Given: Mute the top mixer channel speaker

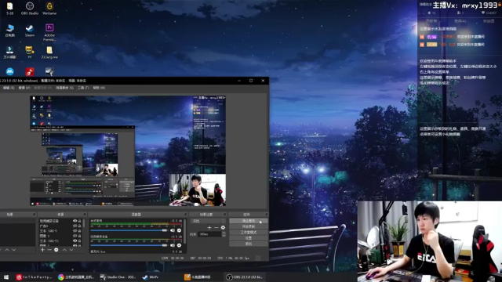Looking at the screenshot, I should [x=173, y=230].
